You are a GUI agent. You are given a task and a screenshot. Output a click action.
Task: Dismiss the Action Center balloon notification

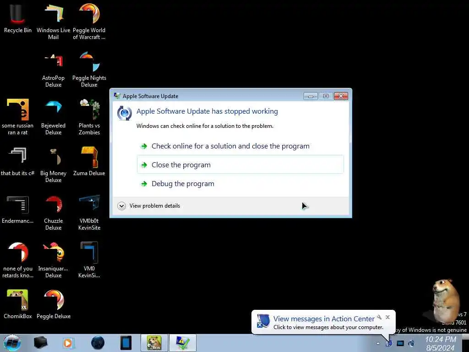(x=387, y=317)
